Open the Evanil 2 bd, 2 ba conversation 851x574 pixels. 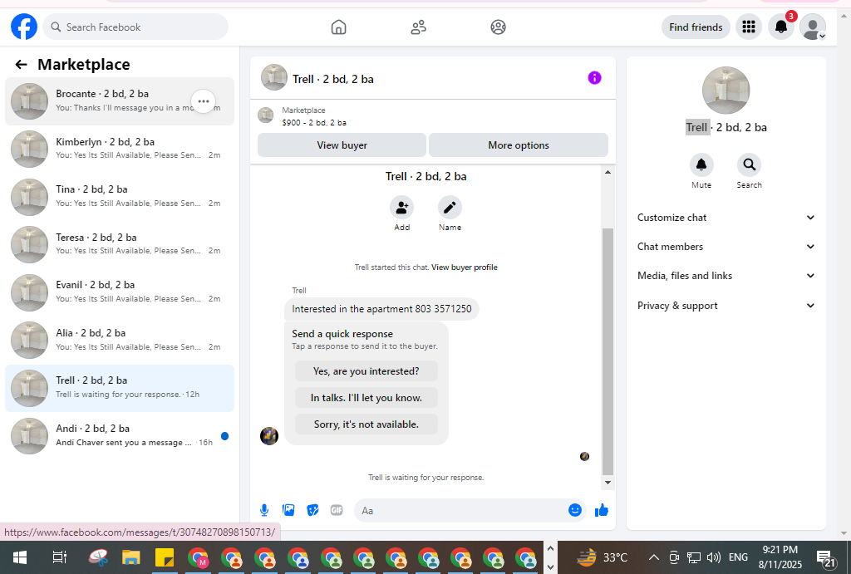pyautogui.click(x=120, y=292)
